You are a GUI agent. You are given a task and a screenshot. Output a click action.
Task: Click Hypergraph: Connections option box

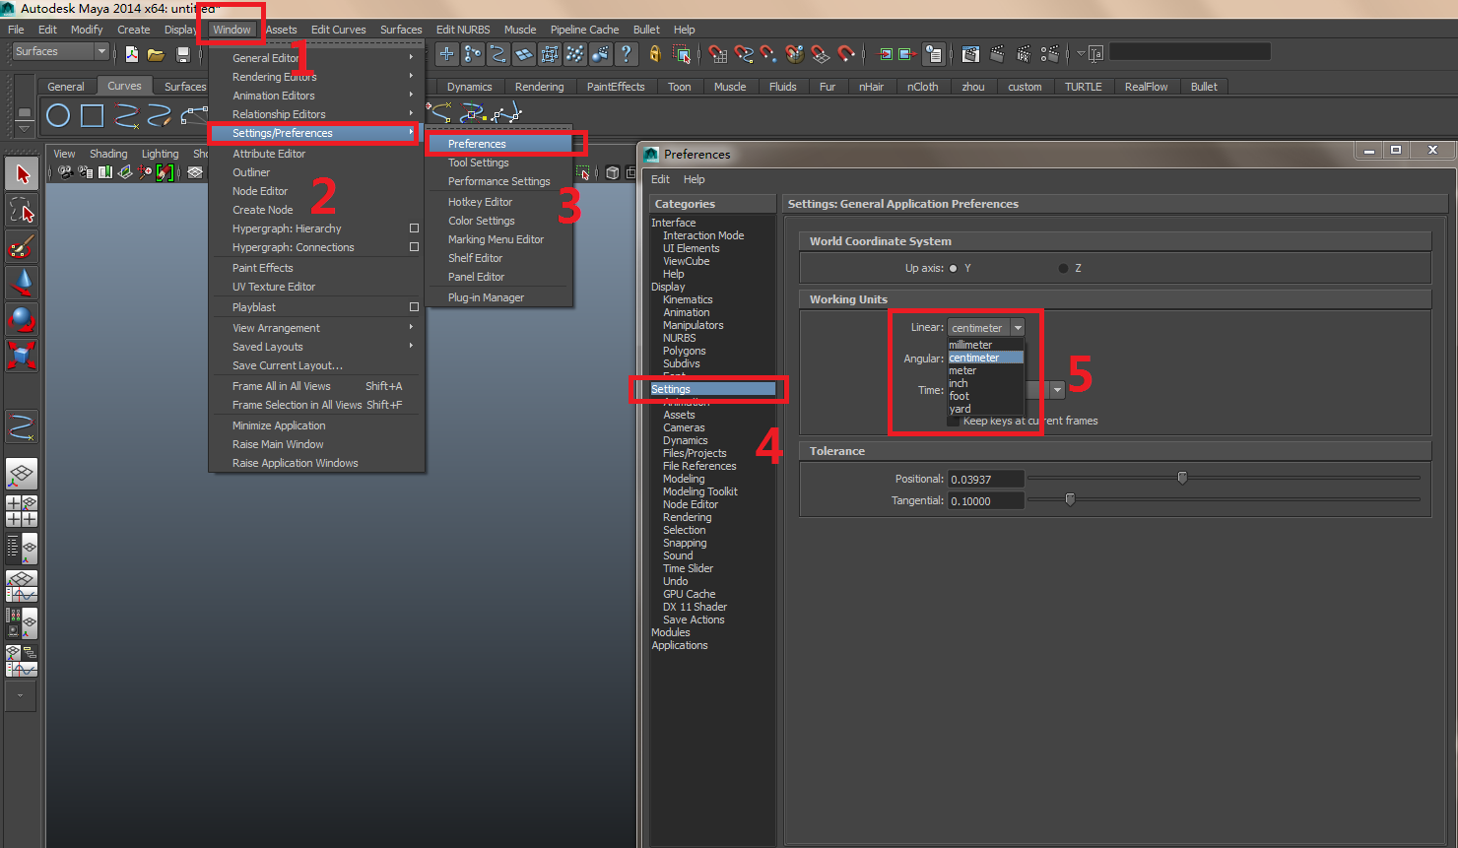414,247
